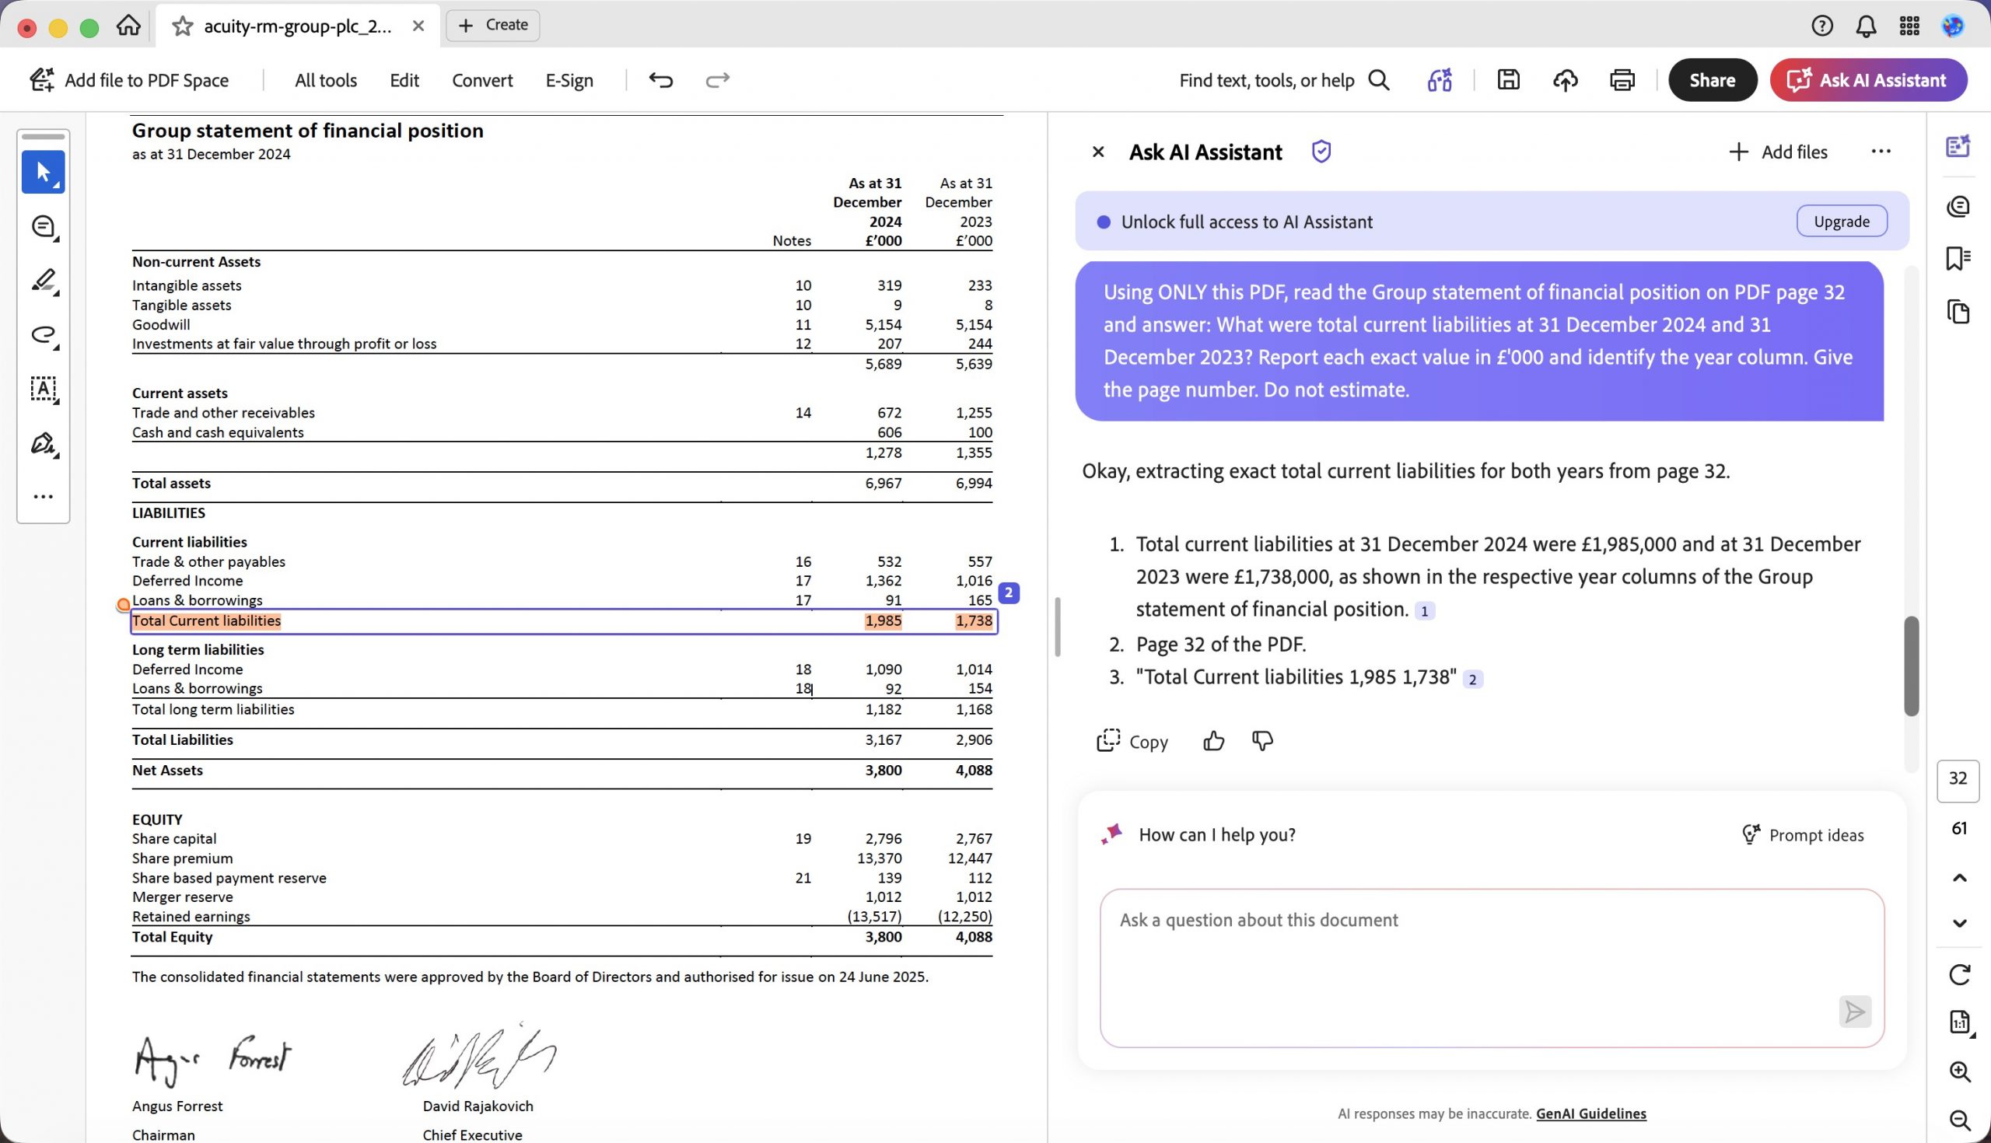
Task: Open Help question mark icon
Action: coord(1821,26)
